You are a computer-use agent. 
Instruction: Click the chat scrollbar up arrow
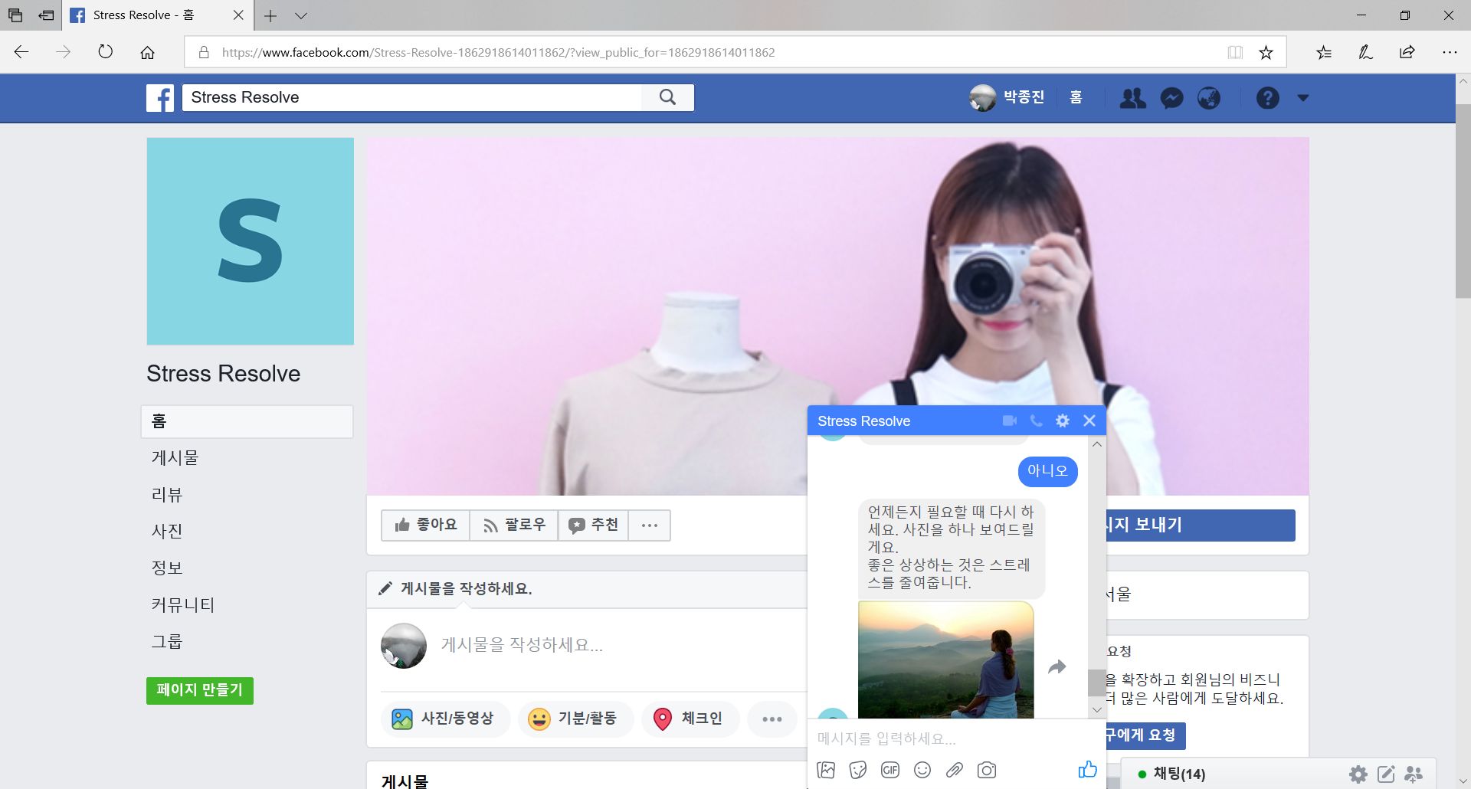click(x=1097, y=444)
